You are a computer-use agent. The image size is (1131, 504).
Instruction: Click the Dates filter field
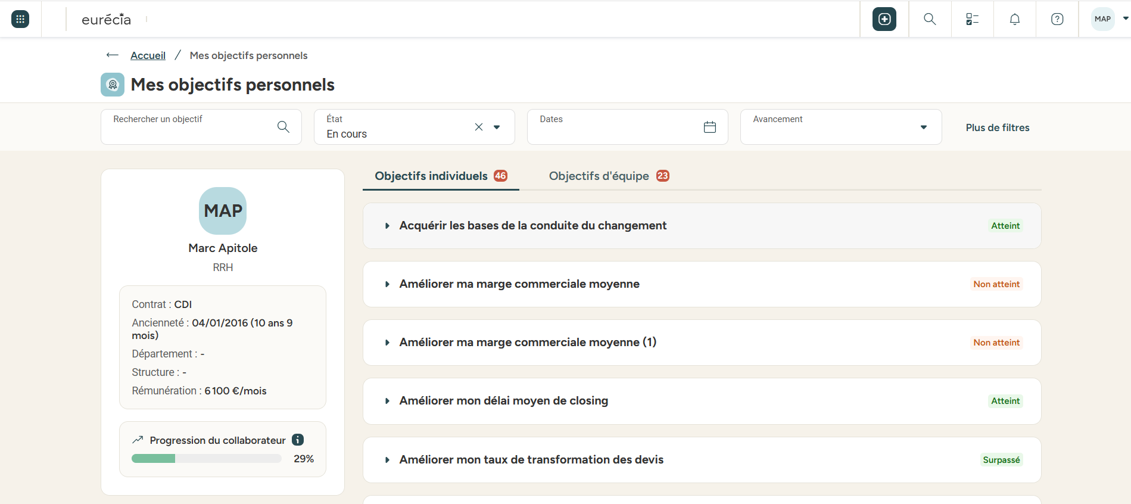click(x=628, y=127)
